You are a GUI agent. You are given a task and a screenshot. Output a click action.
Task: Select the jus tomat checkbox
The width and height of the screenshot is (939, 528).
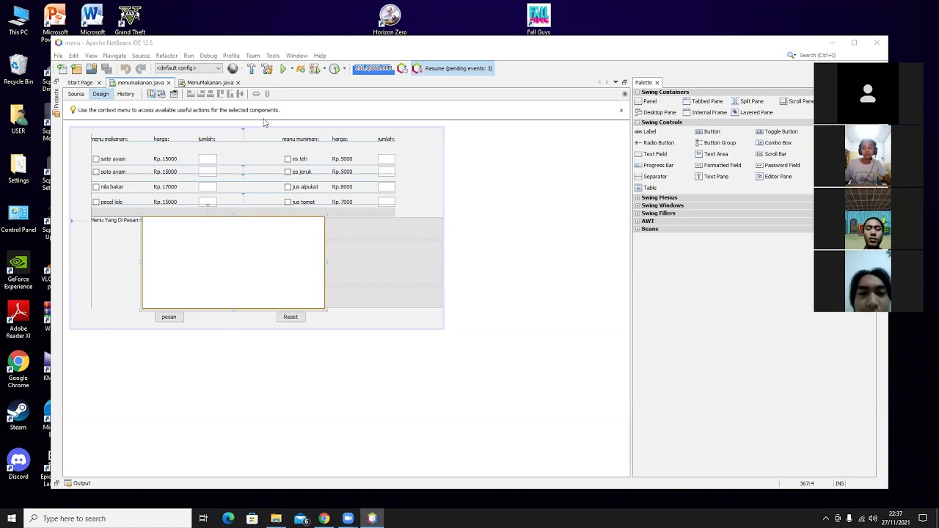click(x=288, y=202)
